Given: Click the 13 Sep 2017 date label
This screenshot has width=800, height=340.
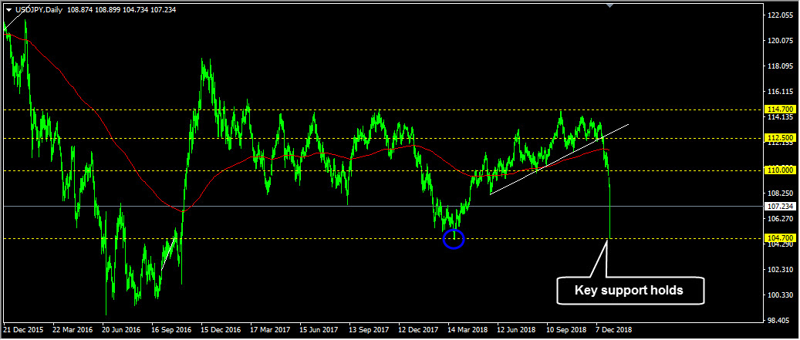Looking at the screenshot, I should pyautogui.click(x=368, y=330).
